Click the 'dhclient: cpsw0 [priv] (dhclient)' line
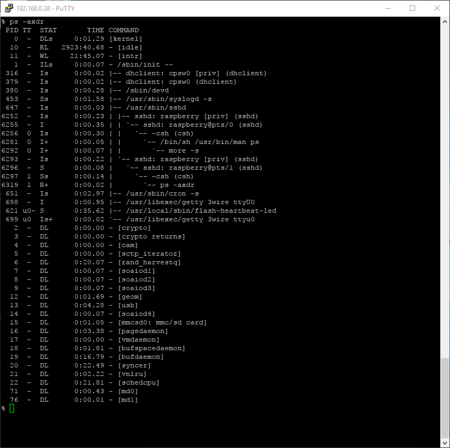The height and width of the screenshot is (448, 450). (196, 73)
